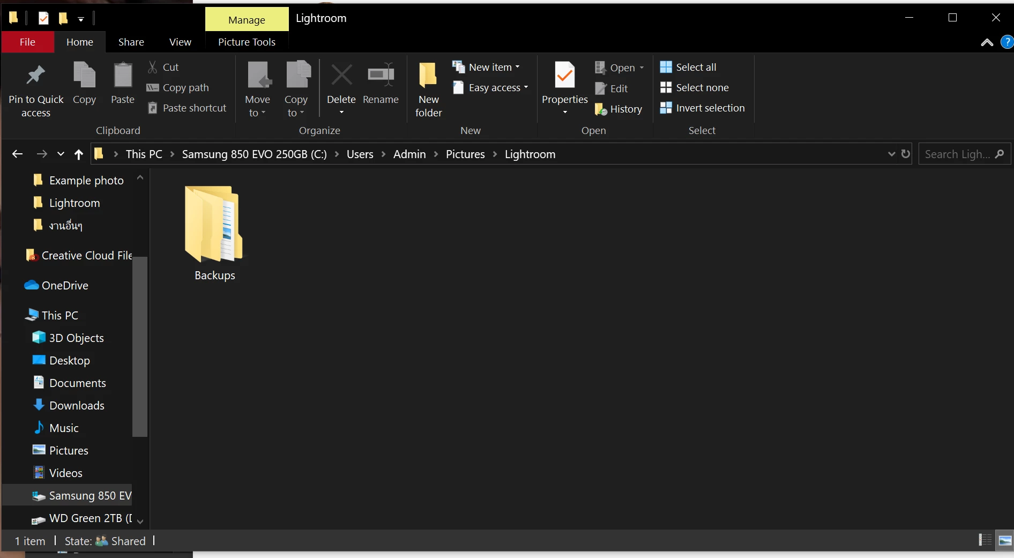The image size is (1014, 558).
Task: Open Downloads in the navigation pane
Action: [x=69, y=405]
